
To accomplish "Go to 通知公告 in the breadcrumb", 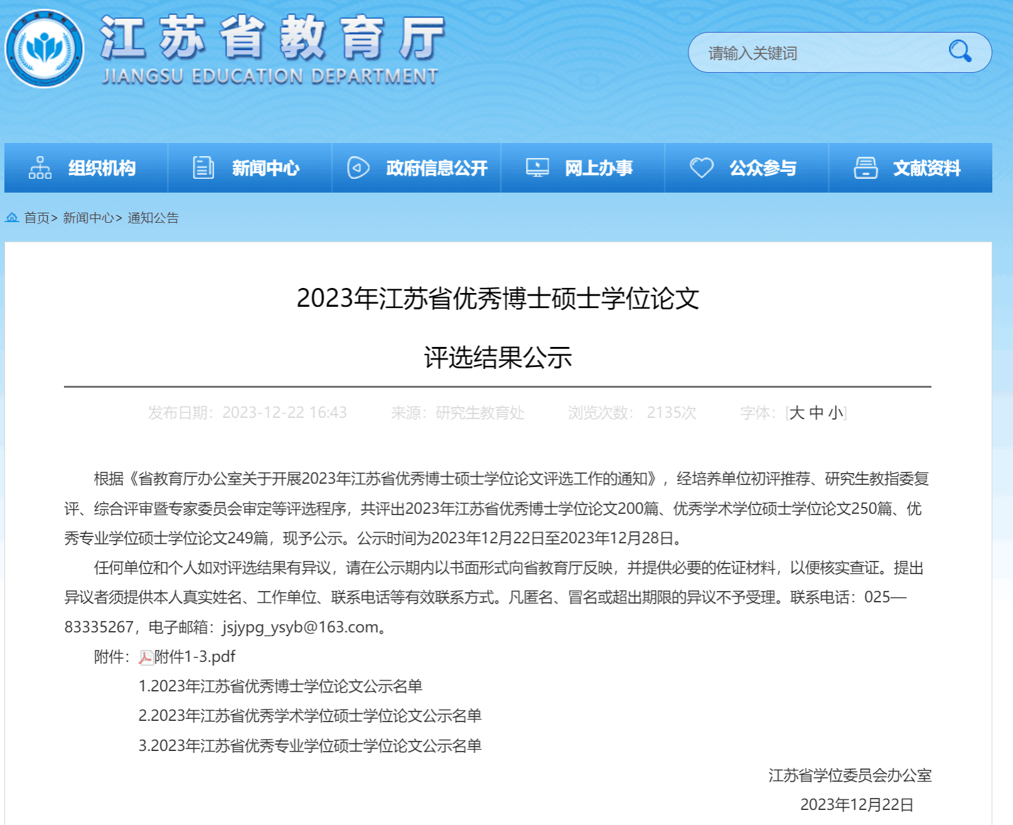I will (153, 218).
